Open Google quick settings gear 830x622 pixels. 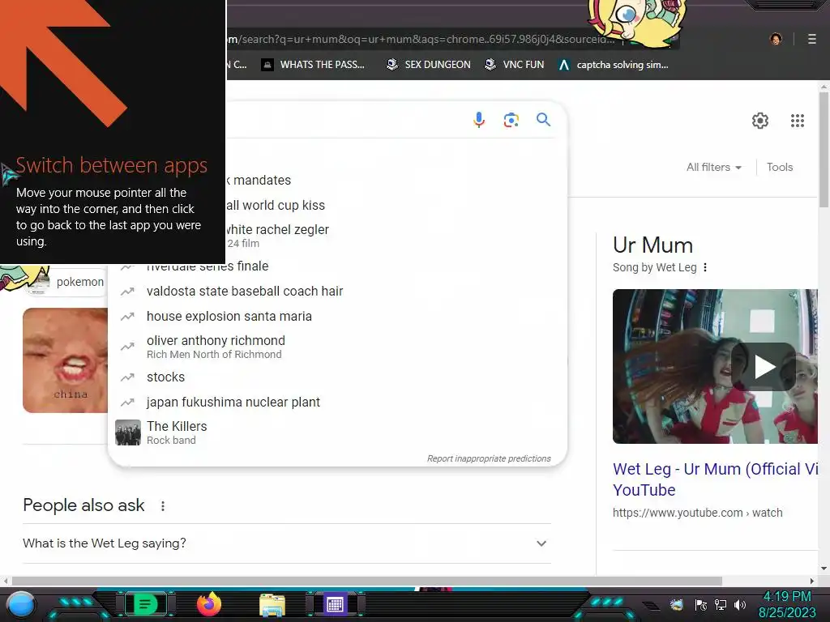pos(760,121)
